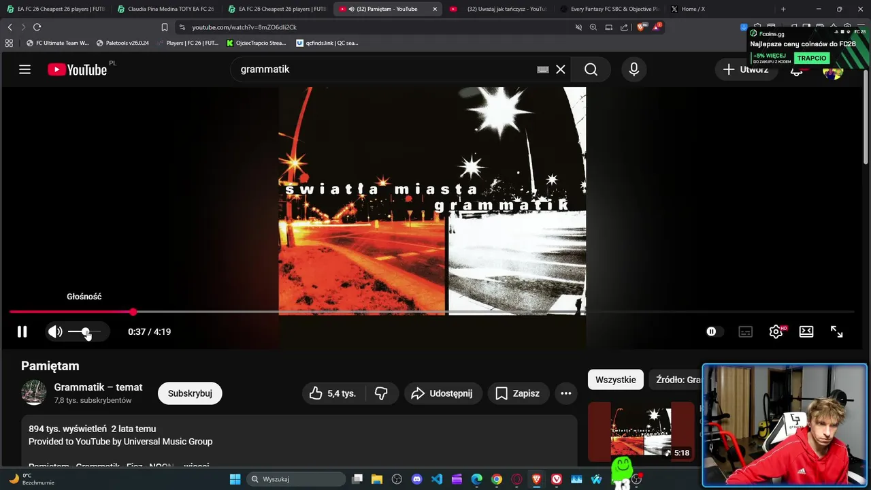Click the Wyszukaj taskbar search box

click(295, 479)
